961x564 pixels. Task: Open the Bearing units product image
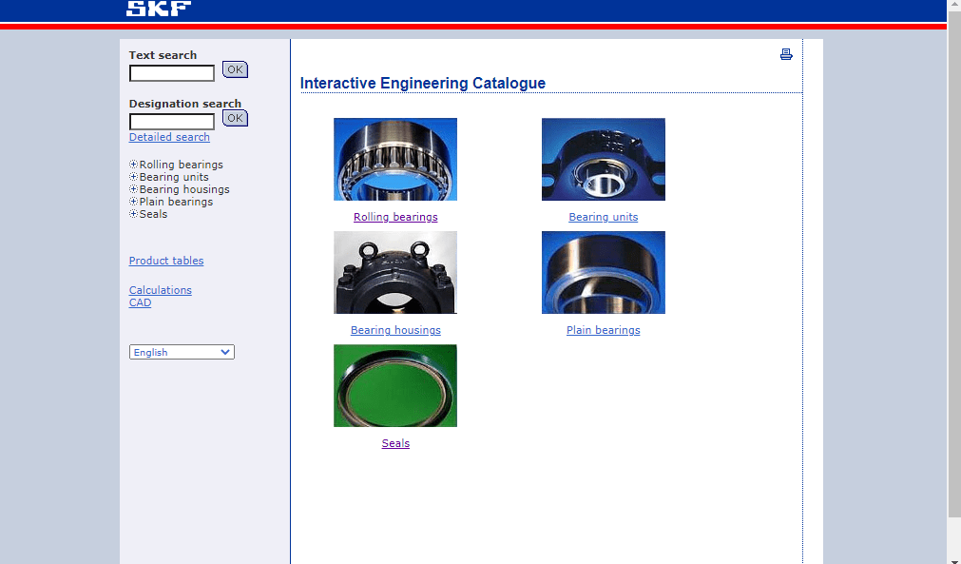603,159
